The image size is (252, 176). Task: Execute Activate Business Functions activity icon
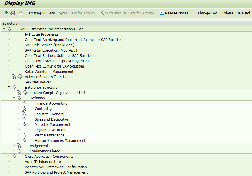pyautogui.click(x=20, y=77)
